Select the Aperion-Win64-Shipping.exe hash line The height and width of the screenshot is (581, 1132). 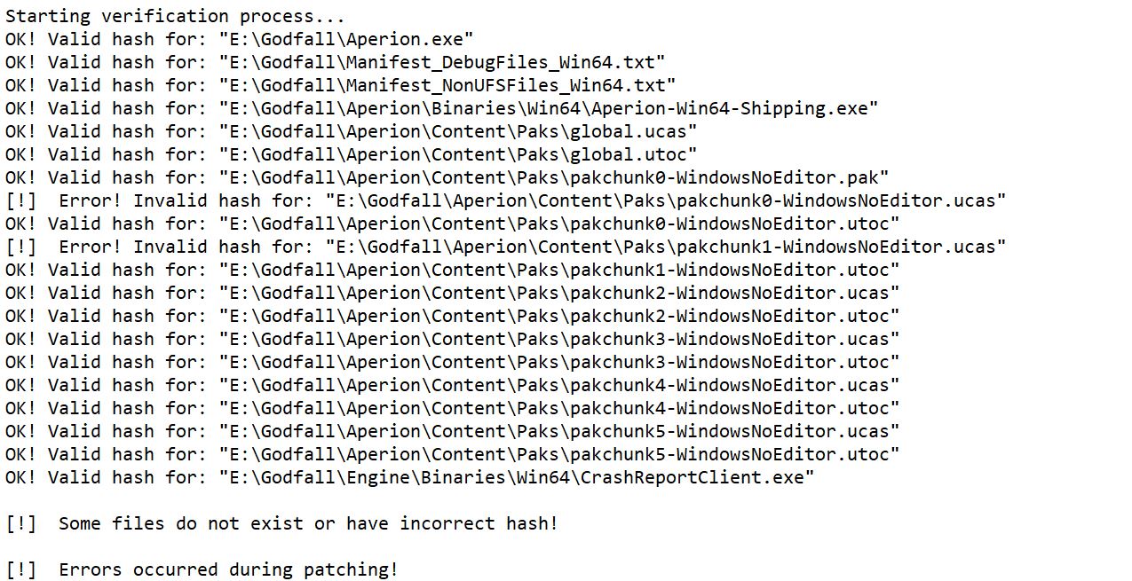(x=442, y=108)
